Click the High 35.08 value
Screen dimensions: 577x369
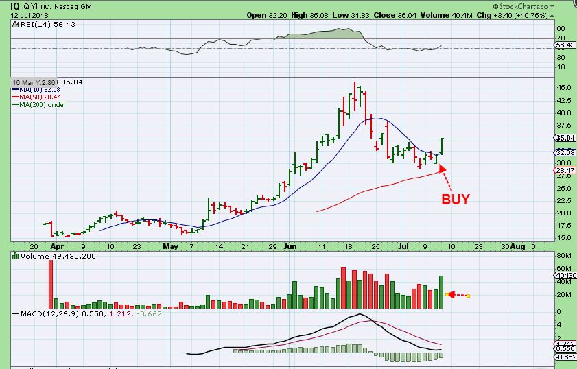309,16
